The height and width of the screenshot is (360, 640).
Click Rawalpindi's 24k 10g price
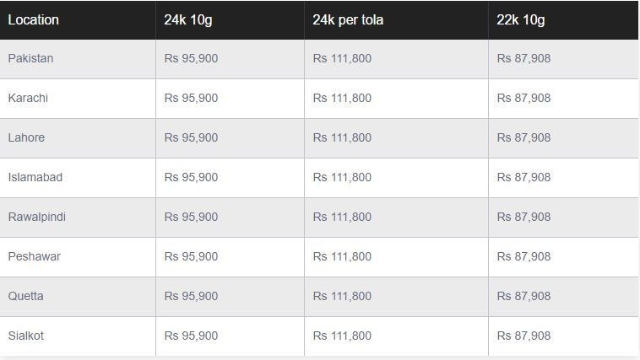click(191, 217)
